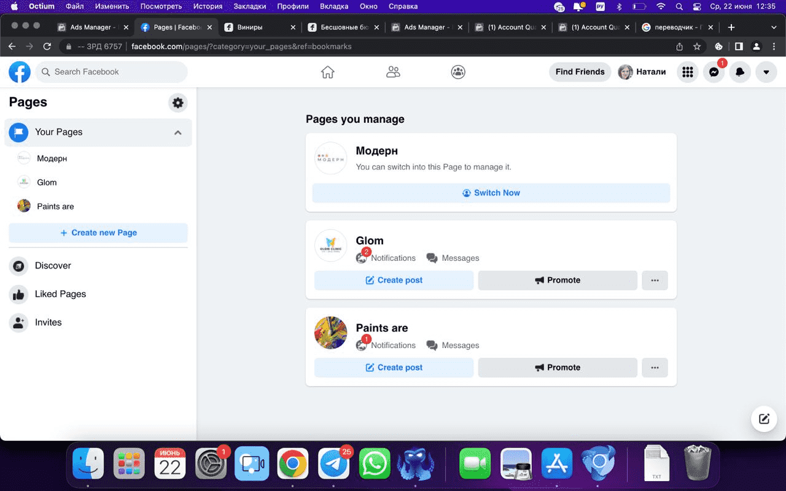Open more options for Paints are page

coord(655,368)
